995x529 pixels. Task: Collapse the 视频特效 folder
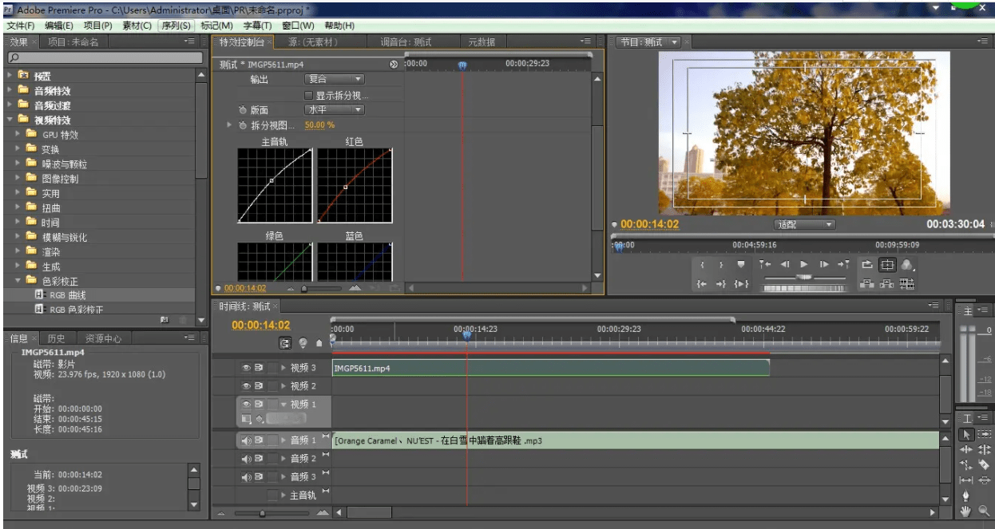10,120
